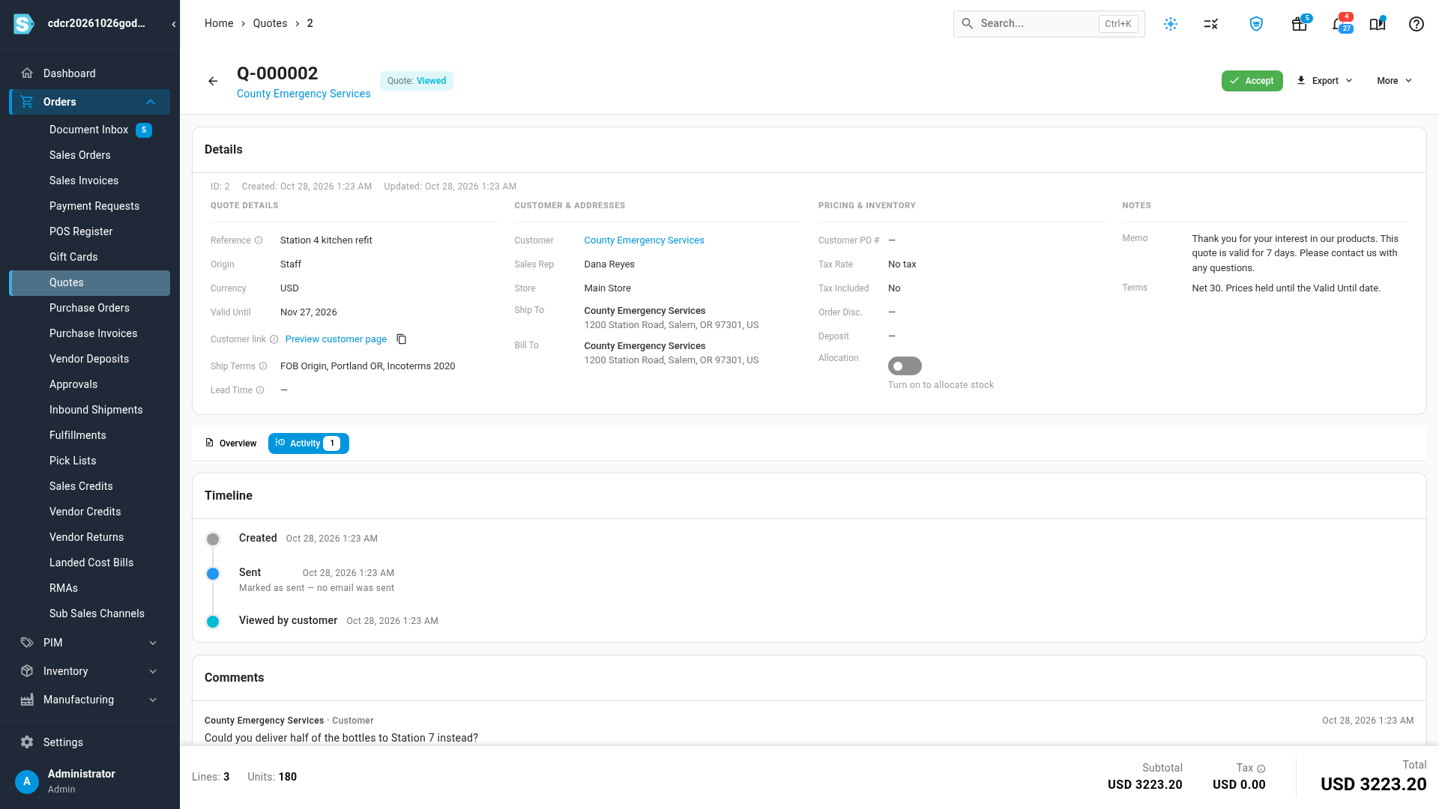The image size is (1439, 809).
Task: Click the info icon beside Tax total
Action: (x=1261, y=769)
